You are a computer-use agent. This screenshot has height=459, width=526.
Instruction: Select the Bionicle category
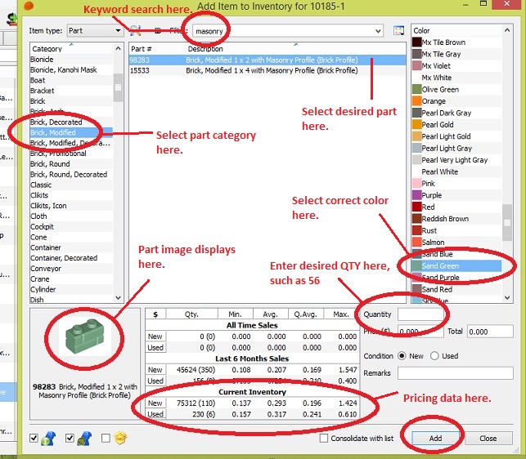click(71, 60)
